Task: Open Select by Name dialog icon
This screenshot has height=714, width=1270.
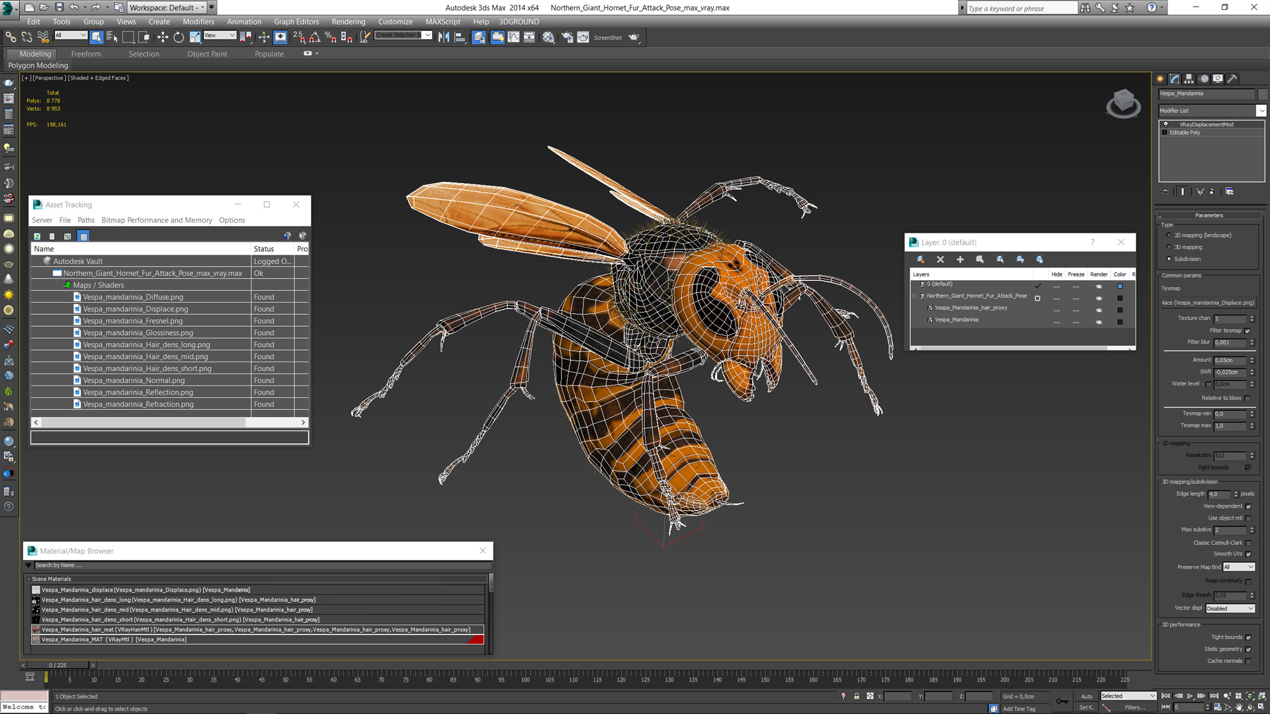Action: coord(112,38)
